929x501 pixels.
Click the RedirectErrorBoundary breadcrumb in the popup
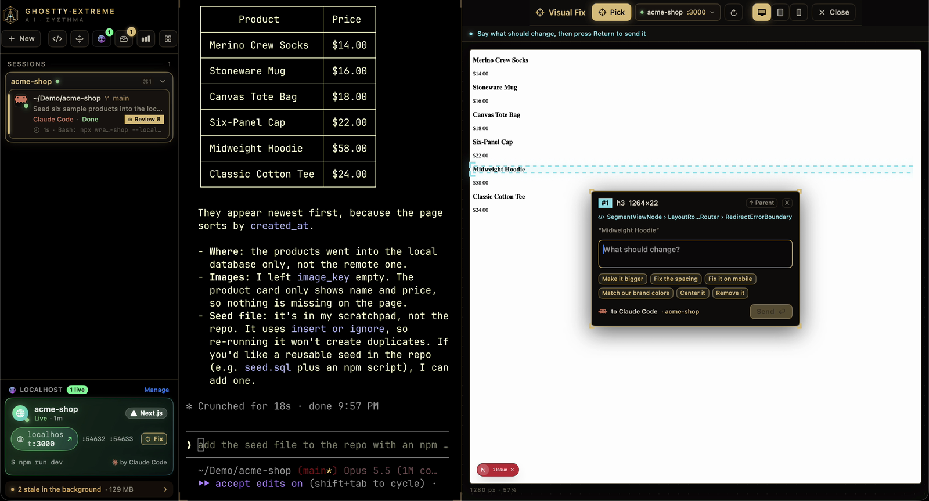tap(758, 217)
